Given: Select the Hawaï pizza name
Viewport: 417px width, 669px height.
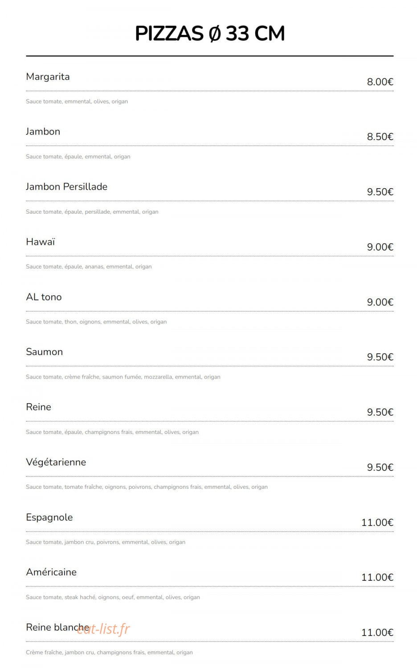Looking at the screenshot, I should (x=41, y=242).
